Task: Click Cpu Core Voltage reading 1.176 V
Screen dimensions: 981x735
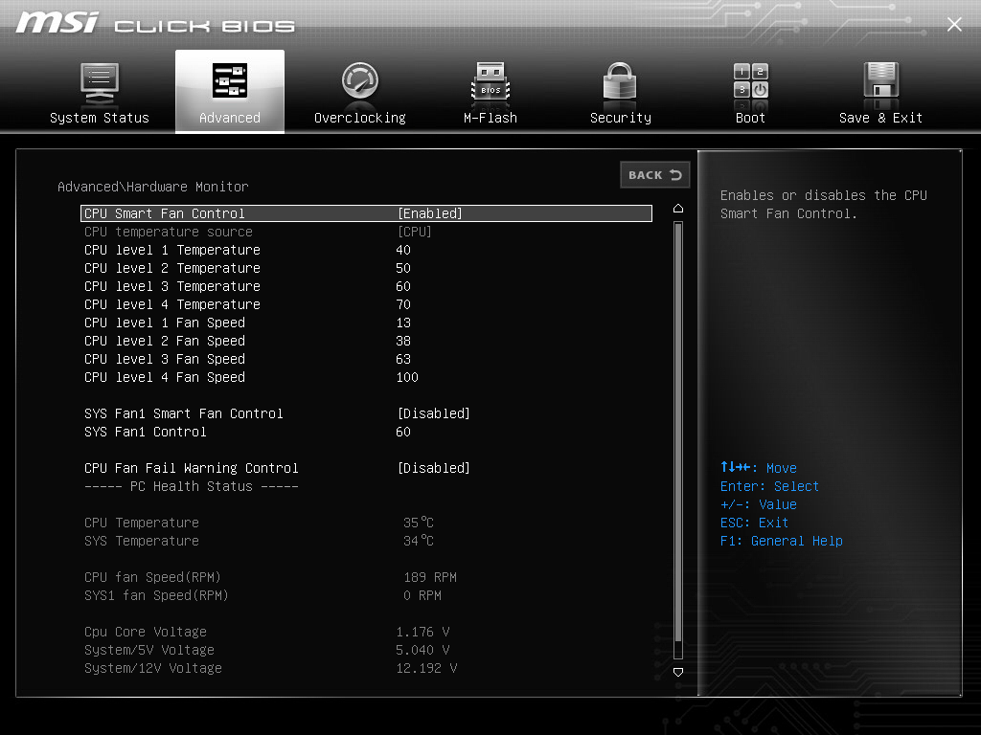Action: coord(422,632)
